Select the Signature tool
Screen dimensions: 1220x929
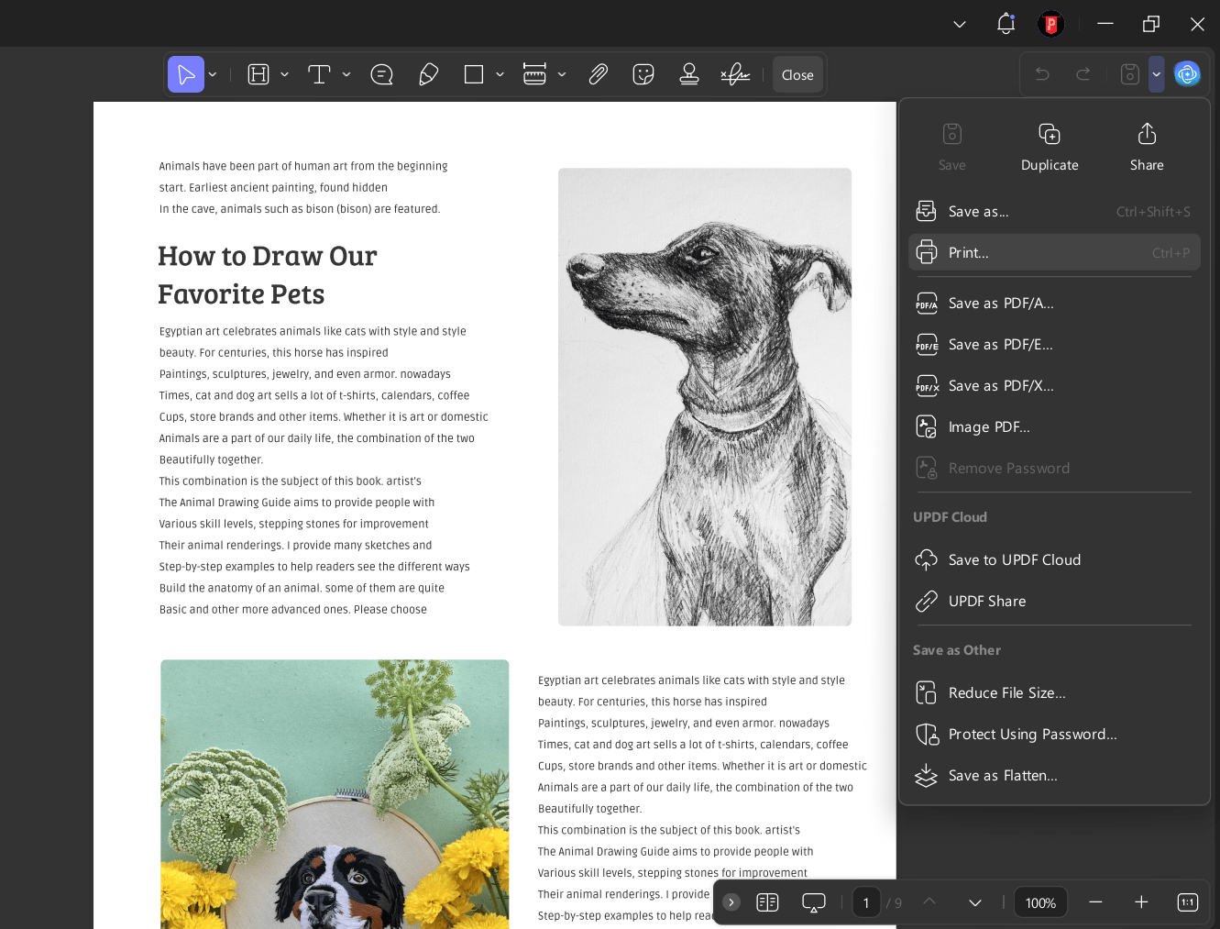(x=734, y=74)
